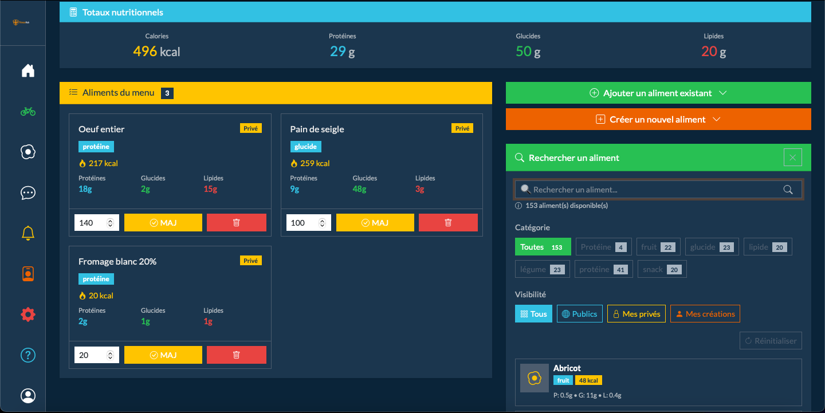The image size is (825, 413).
Task: Click the green bicycle sidebar icon
Action: [28, 111]
